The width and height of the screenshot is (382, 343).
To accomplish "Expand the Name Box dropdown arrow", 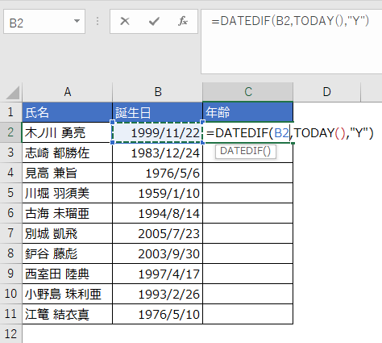I will click(x=77, y=21).
